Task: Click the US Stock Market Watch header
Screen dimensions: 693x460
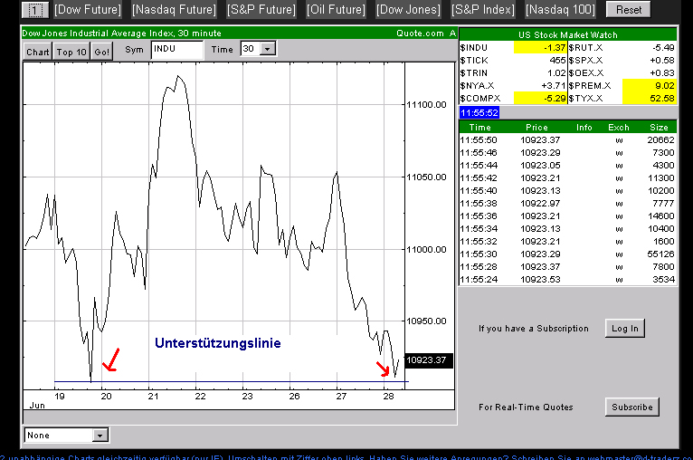Action: coord(567,35)
